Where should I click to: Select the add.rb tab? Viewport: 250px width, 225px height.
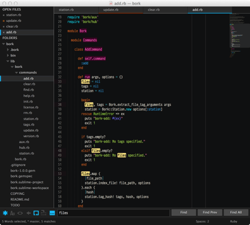209,9
